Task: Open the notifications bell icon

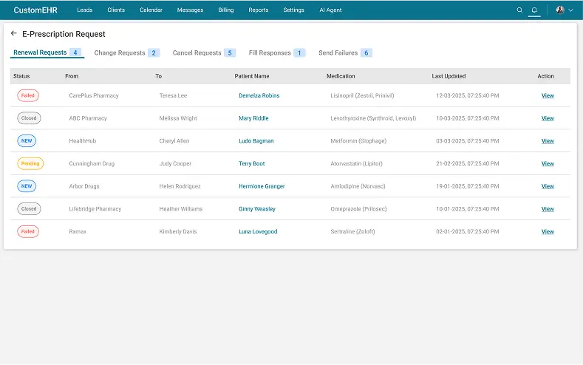Action: (534, 10)
